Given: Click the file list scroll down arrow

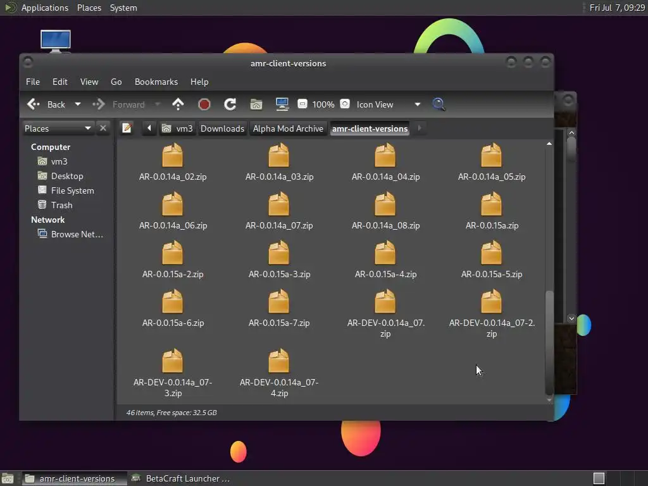Looking at the screenshot, I should pos(549,400).
